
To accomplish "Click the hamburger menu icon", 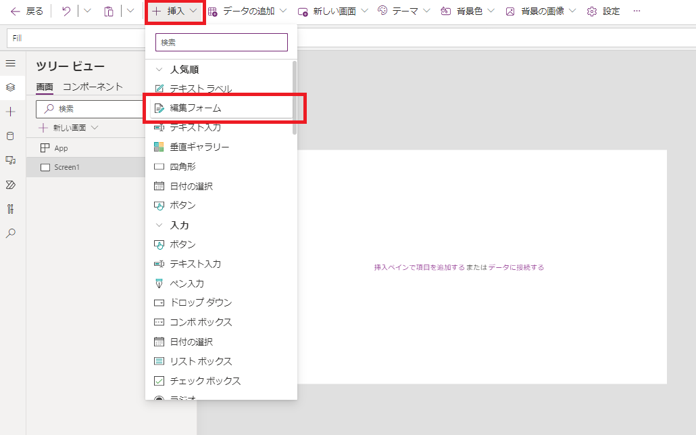I will point(9,63).
